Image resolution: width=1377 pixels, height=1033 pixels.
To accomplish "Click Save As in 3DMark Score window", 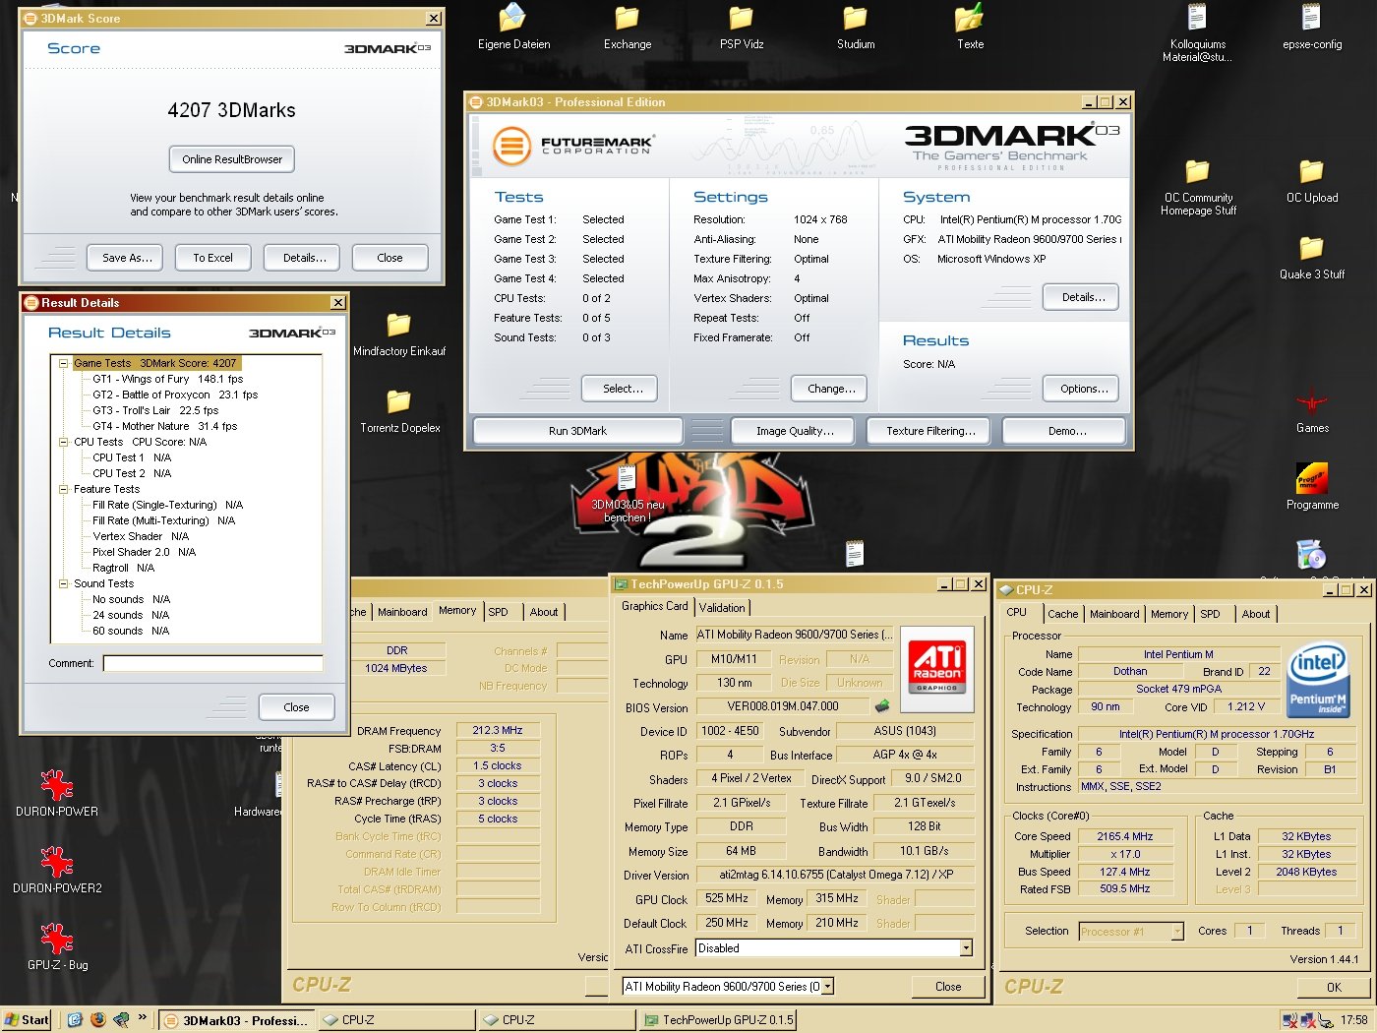I will [x=127, y=258].
